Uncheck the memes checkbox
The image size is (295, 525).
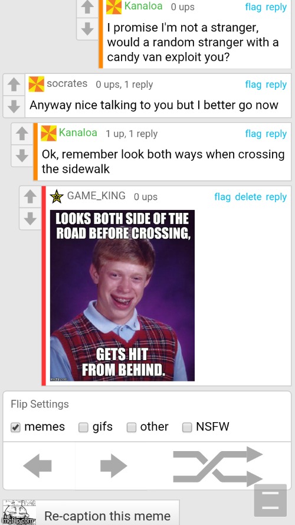click(x=15, y=427)
